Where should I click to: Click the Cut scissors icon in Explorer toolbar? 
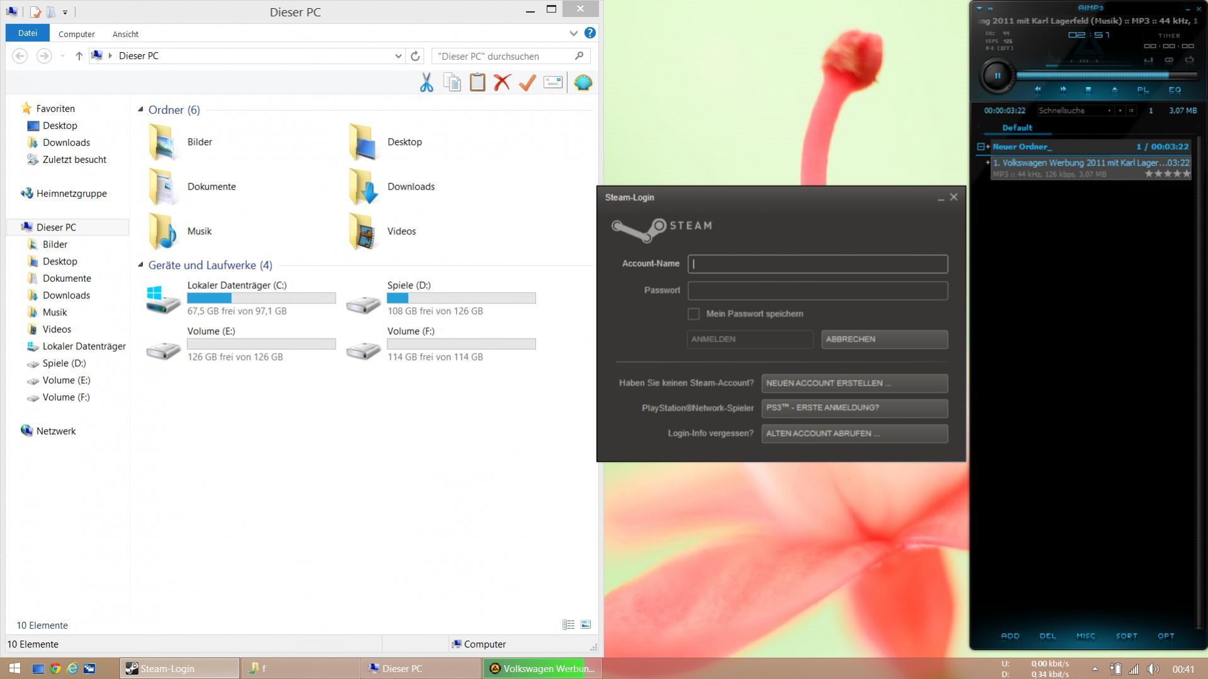[x=426, y=82]
